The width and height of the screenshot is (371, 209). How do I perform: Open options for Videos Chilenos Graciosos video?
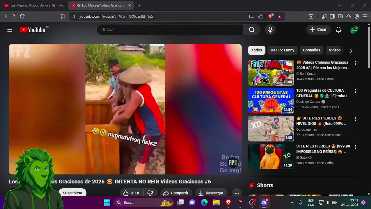(355, 63)
